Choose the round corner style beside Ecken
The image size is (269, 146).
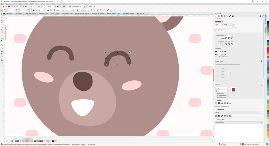click(x=229, y=38)
